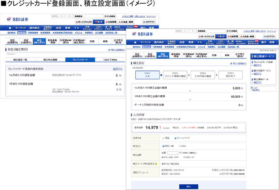Select the クレジットカード payment radio button
The height and width of the screenshot is (190, 279).
(x=175, y=138)
